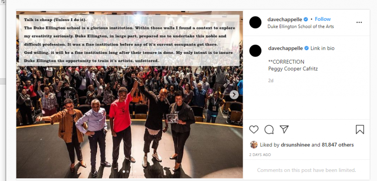Click the caption's profile avatar circle
Image resolution: width=377 pixels, height=181 pixels.
[x=255, y=51]
